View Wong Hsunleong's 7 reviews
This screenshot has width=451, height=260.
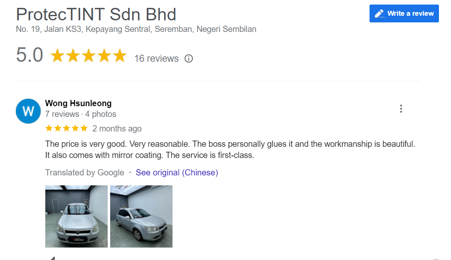pos(62,114)
